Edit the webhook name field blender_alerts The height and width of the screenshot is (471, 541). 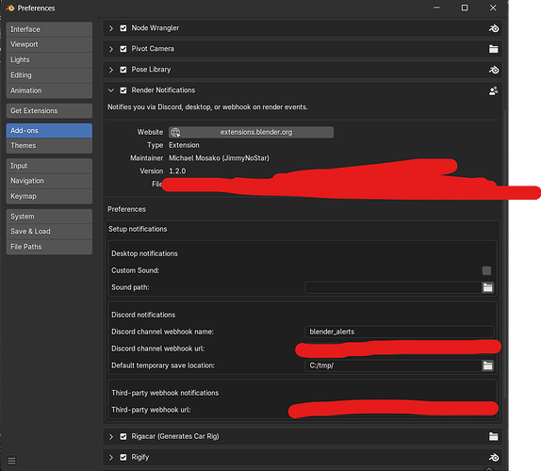400,332
